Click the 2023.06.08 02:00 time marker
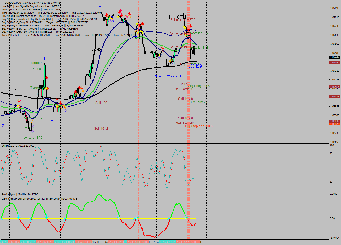 [65, 242]
